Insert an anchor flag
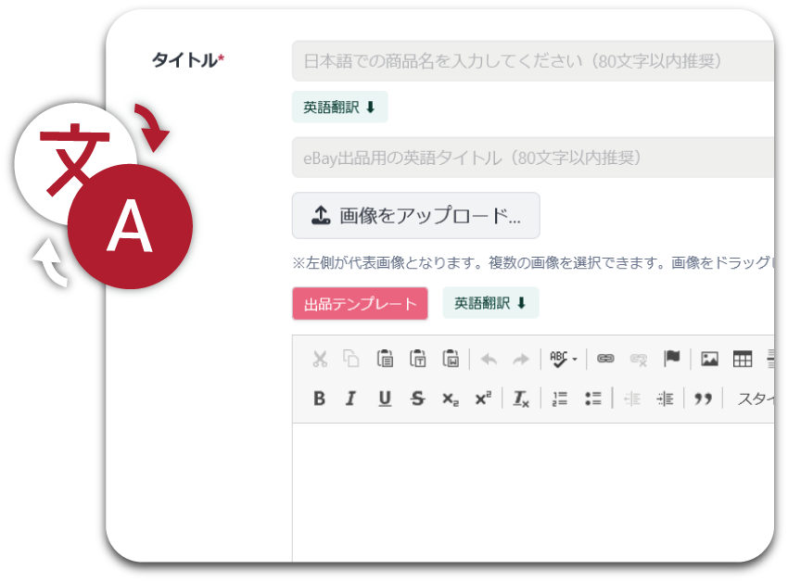Image resolution: width=788 pixels, height=582 pixels. coord(671,359)
